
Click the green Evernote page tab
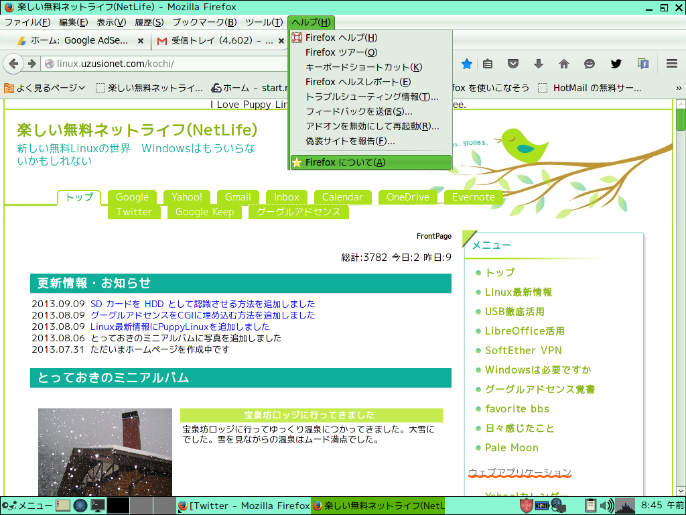474,198
